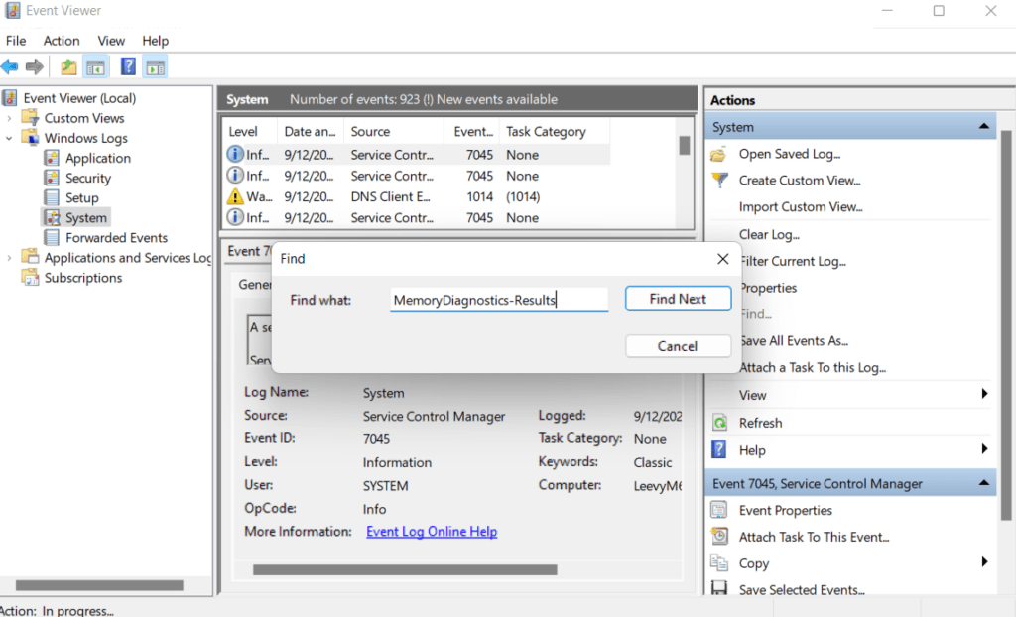
Task: Copy Event 7045 using the Copy icon
Action: coord(719,562)
